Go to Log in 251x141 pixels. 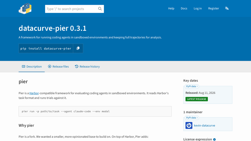(198, 9)
